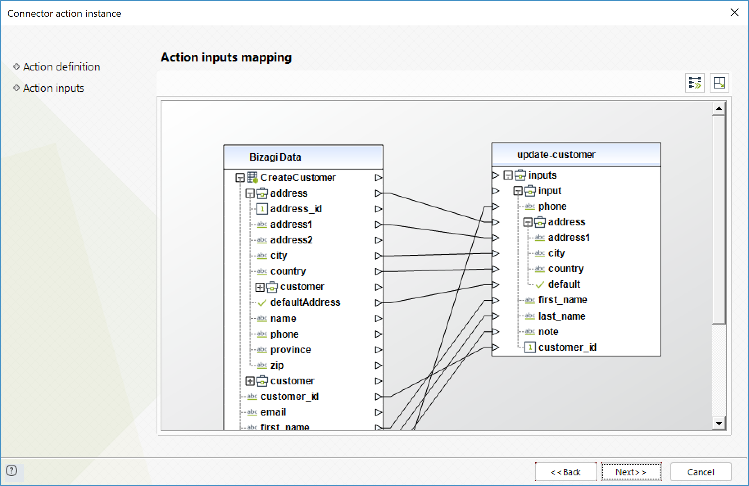Click the input connector arrow of phone target

pyautogui.click(x=496, y=207)
